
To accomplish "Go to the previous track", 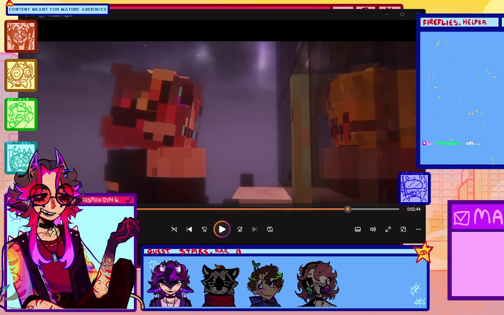I will (x=189, y=229).
